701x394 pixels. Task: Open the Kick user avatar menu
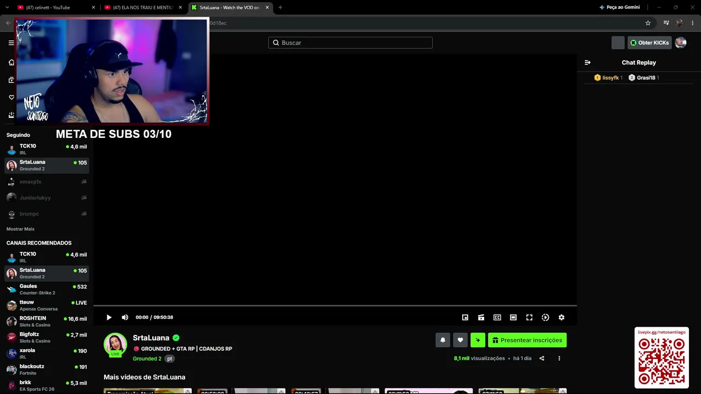(681, 43)
